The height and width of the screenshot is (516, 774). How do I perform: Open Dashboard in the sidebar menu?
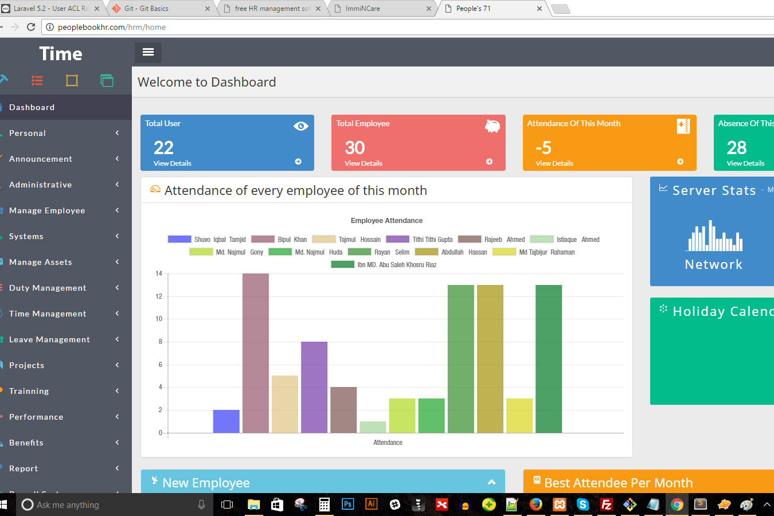pyautogui.click(x=32, y=107)
